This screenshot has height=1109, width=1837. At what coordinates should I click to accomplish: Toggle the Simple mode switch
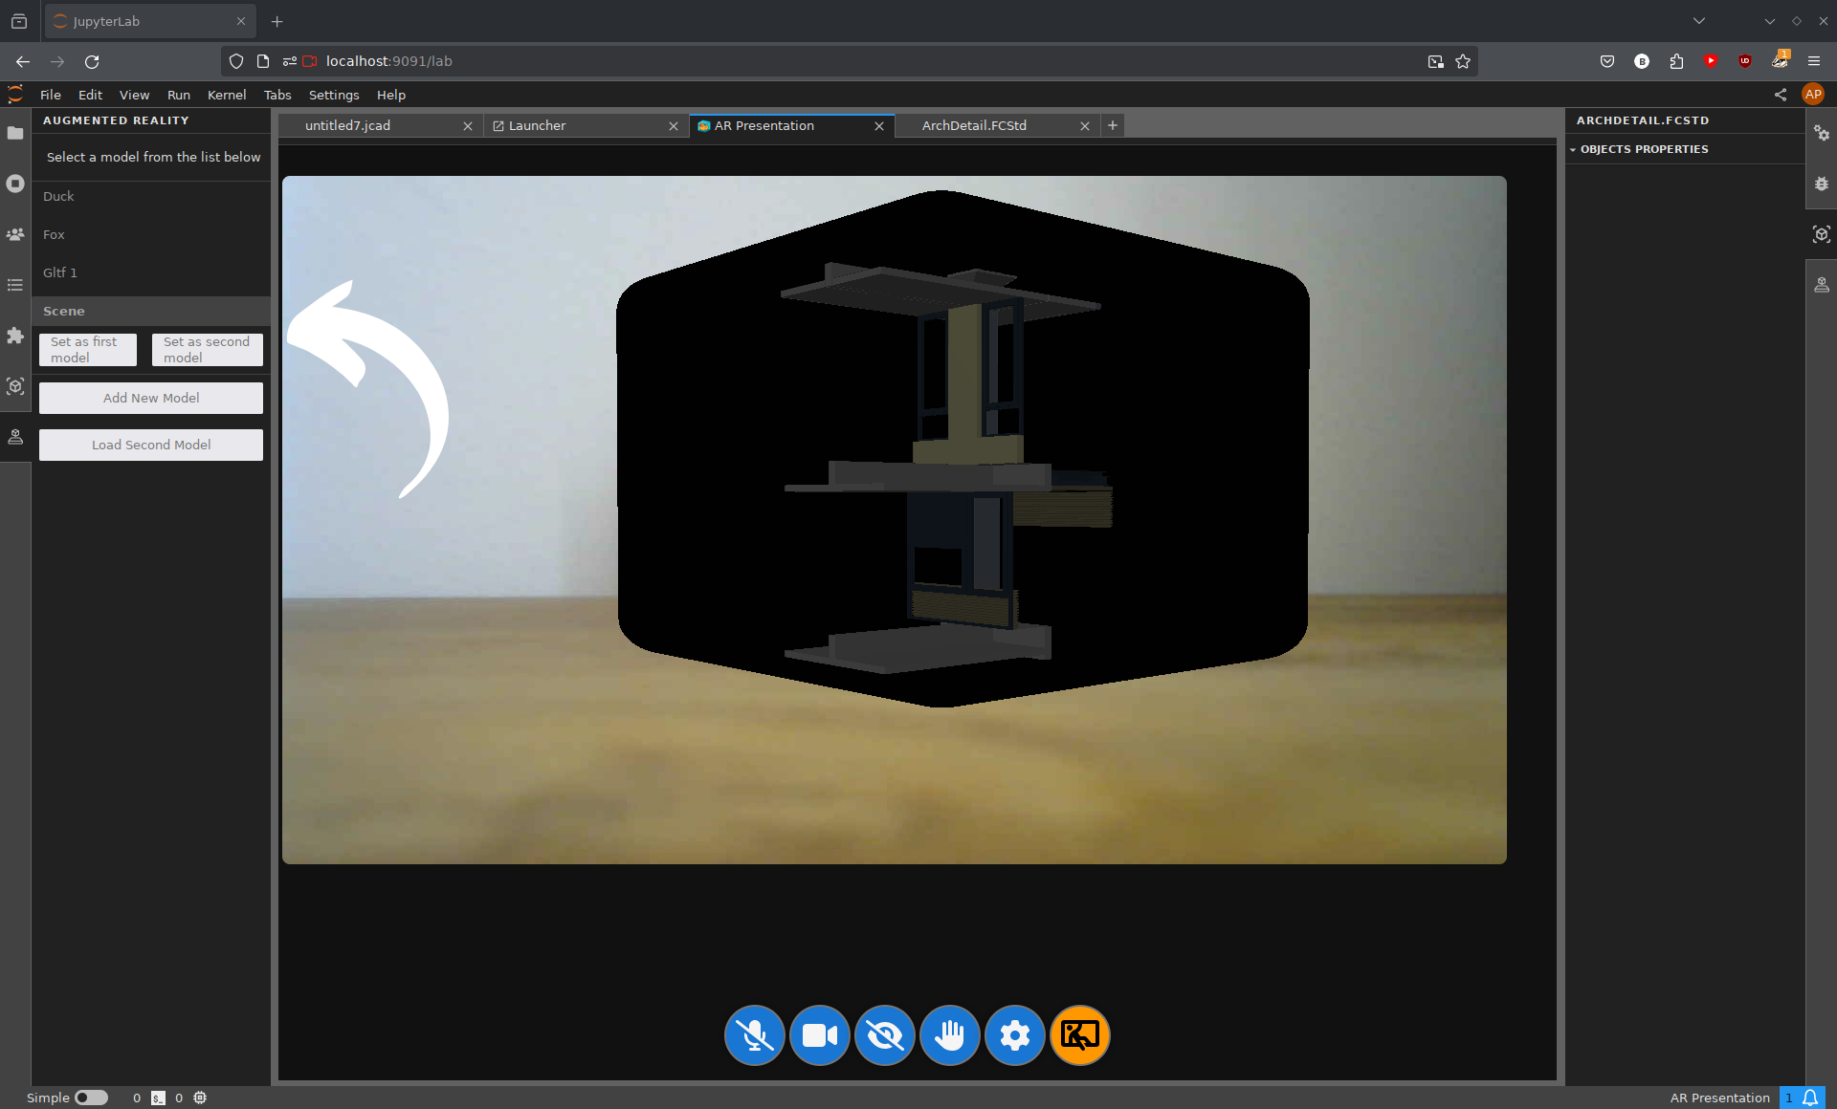tap(91, 1098)
